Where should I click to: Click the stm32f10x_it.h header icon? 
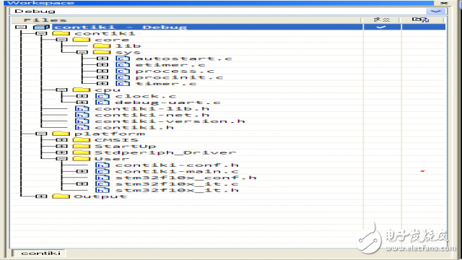click(103, 190)
